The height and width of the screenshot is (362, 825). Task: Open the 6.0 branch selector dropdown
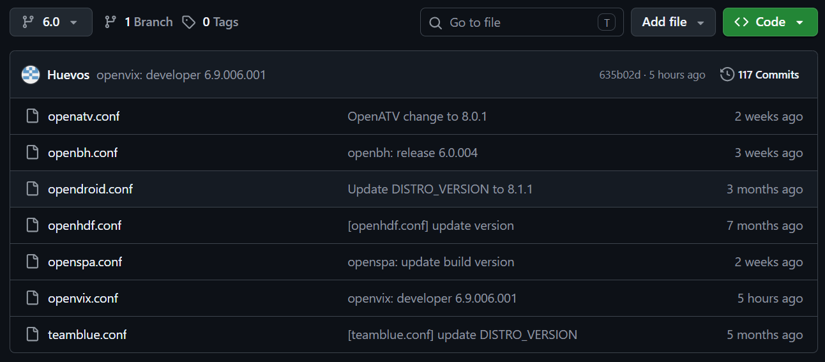point(51,22)
